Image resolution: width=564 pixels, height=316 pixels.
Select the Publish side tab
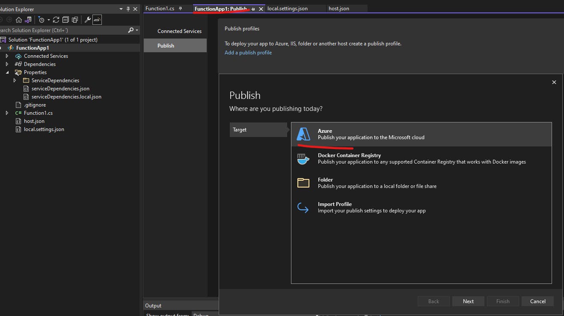click(175, 45)
